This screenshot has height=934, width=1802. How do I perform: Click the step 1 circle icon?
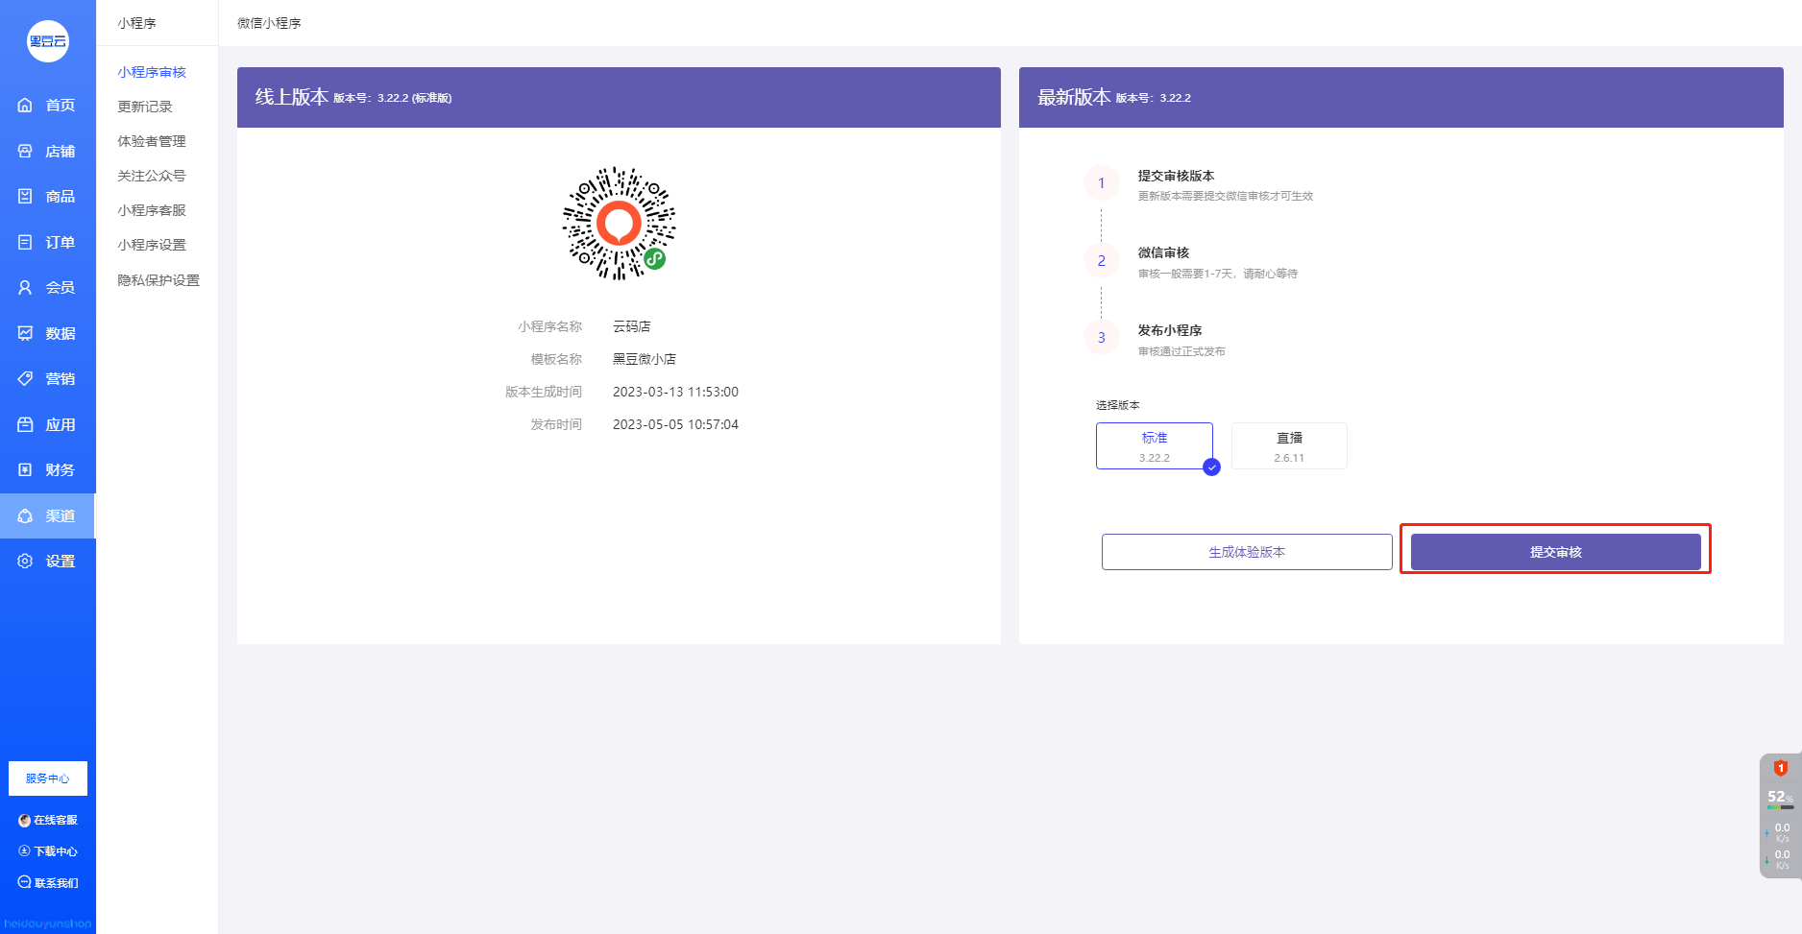pyautogui.click(x=1102, y=183)
